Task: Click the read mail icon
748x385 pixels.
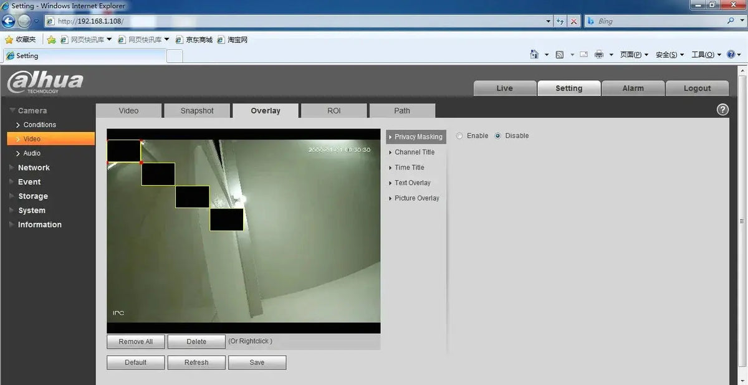Action: tap(584, 55)
